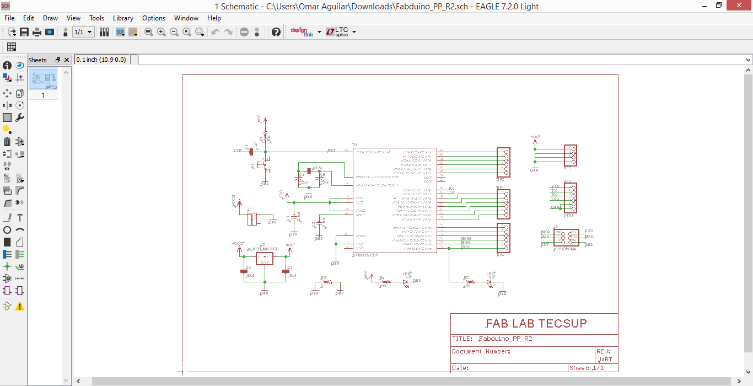
Task: Click the Zoom select icon
Action: point(200,32)
